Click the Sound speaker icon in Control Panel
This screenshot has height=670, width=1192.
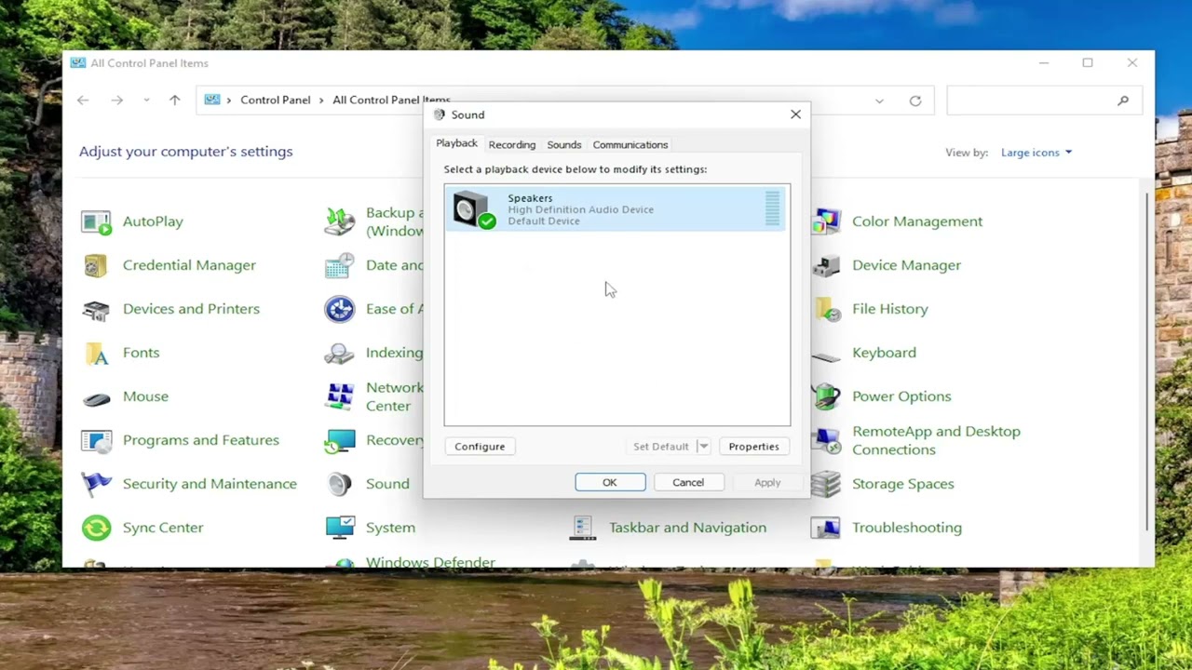click(x=340, y=484)
